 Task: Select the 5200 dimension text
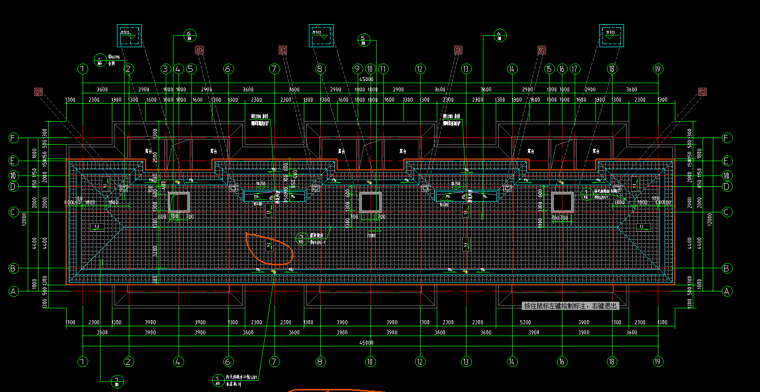click(x=525, y=322)
